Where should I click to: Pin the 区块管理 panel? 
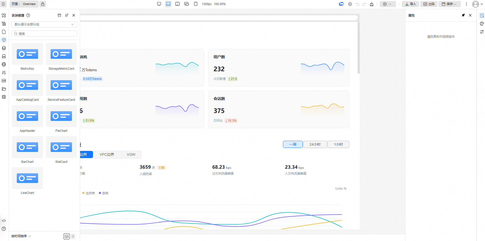67,15
